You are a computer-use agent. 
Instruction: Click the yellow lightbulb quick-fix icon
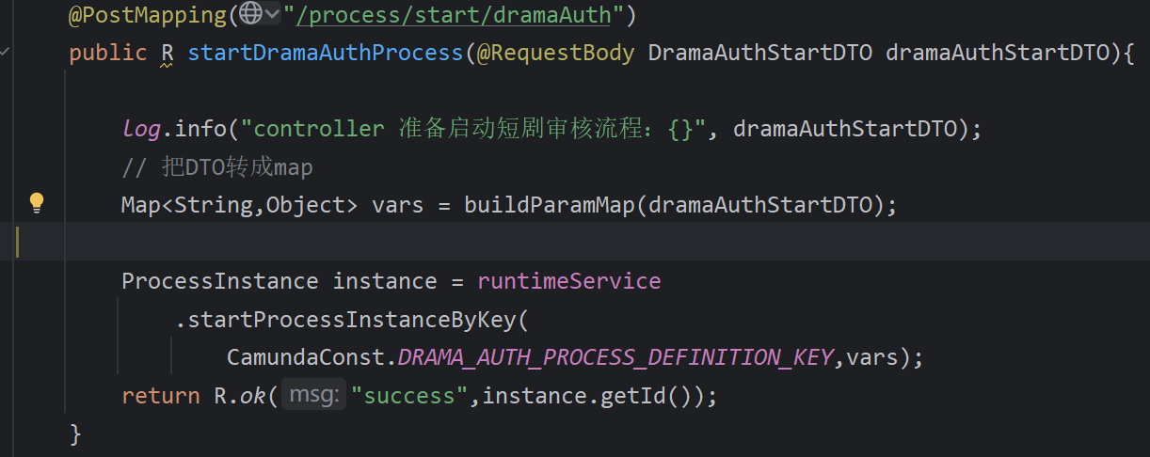37,201
